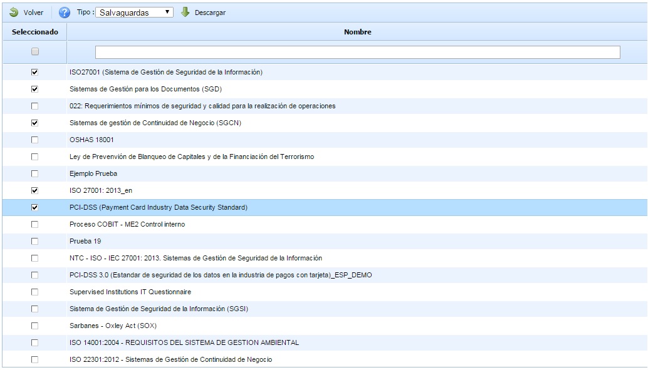Enable the OSHAS 18001 checkbox

click(x=34, y=140)
